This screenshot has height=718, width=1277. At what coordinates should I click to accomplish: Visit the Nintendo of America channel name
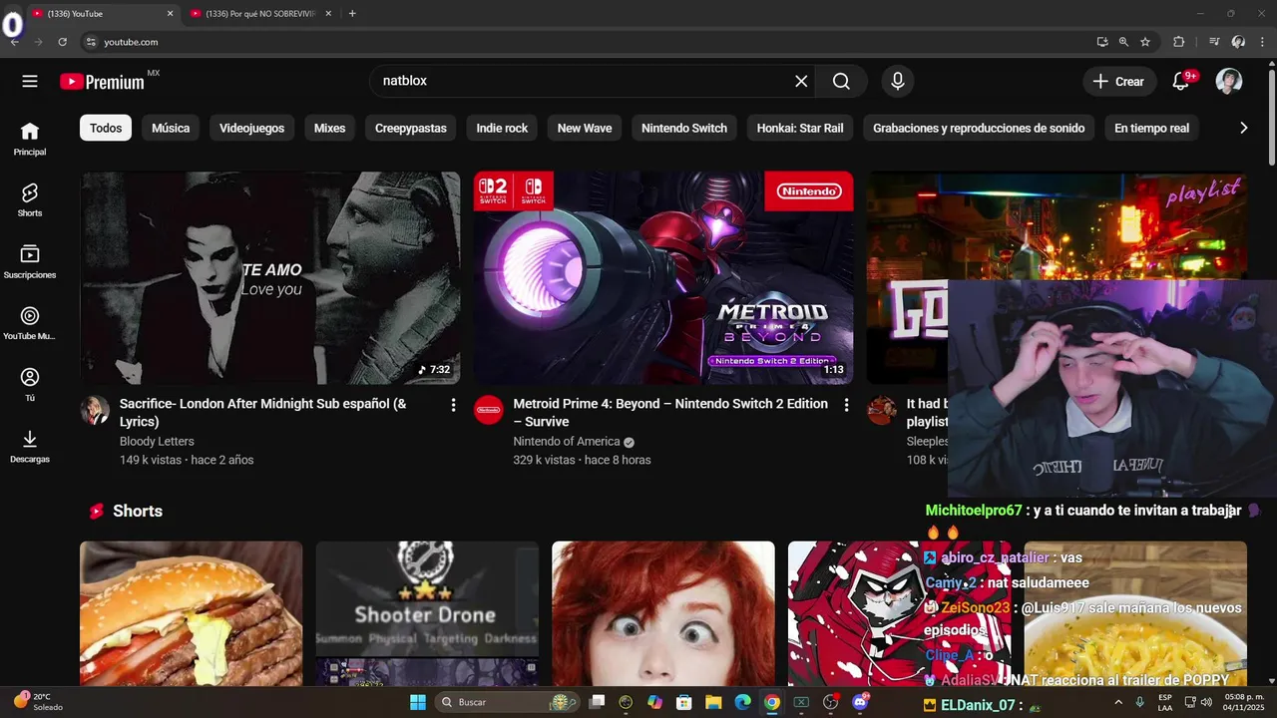(567, 441)
